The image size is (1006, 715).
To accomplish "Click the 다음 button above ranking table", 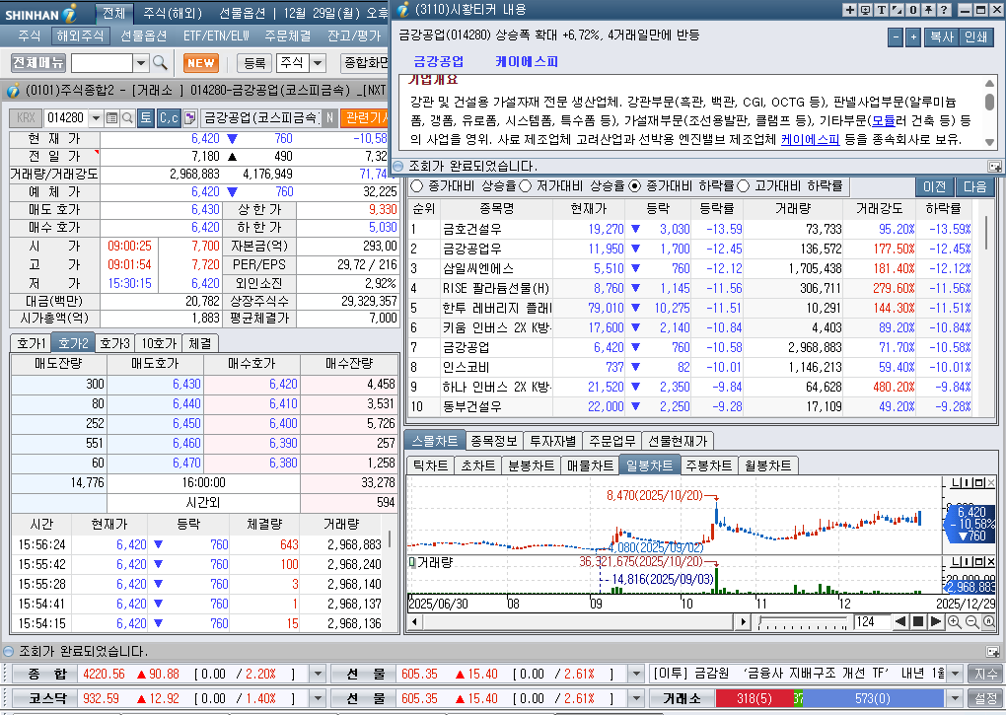I will click(x=974, y=186).
